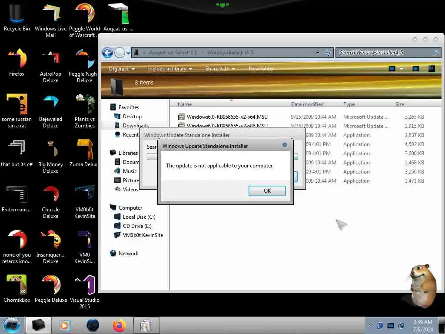The width and height of the screenshot is (445, 334).
Task: Select the Big Money Deluxe desktop icon
Action: coord(50,156)
